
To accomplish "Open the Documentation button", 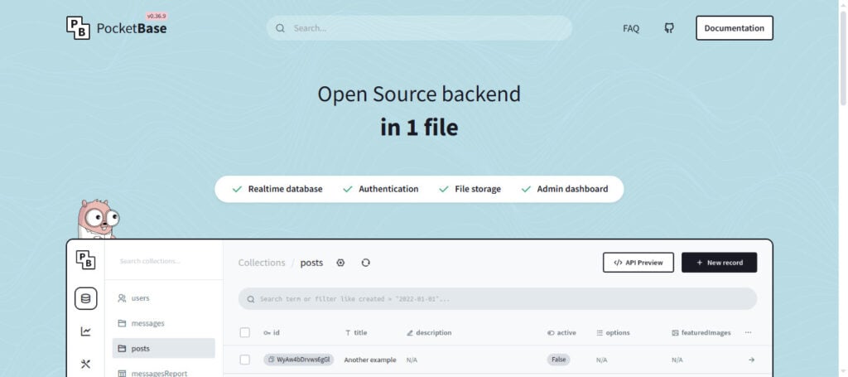I will coord(734,28).
